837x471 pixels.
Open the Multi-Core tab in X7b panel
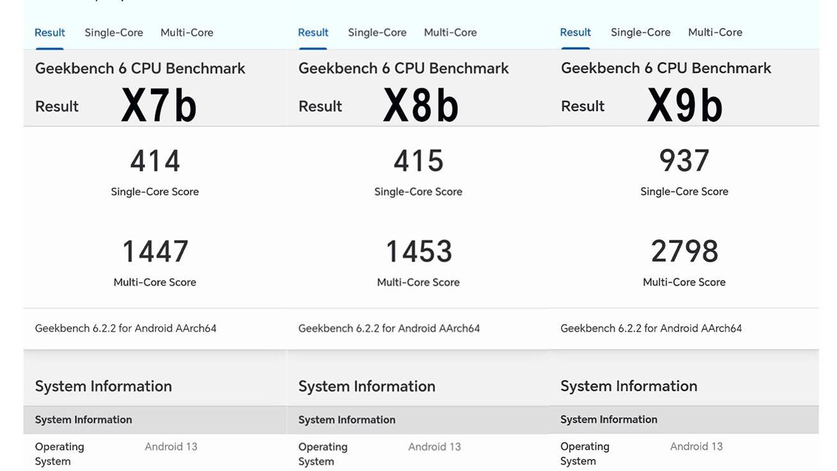187,33
